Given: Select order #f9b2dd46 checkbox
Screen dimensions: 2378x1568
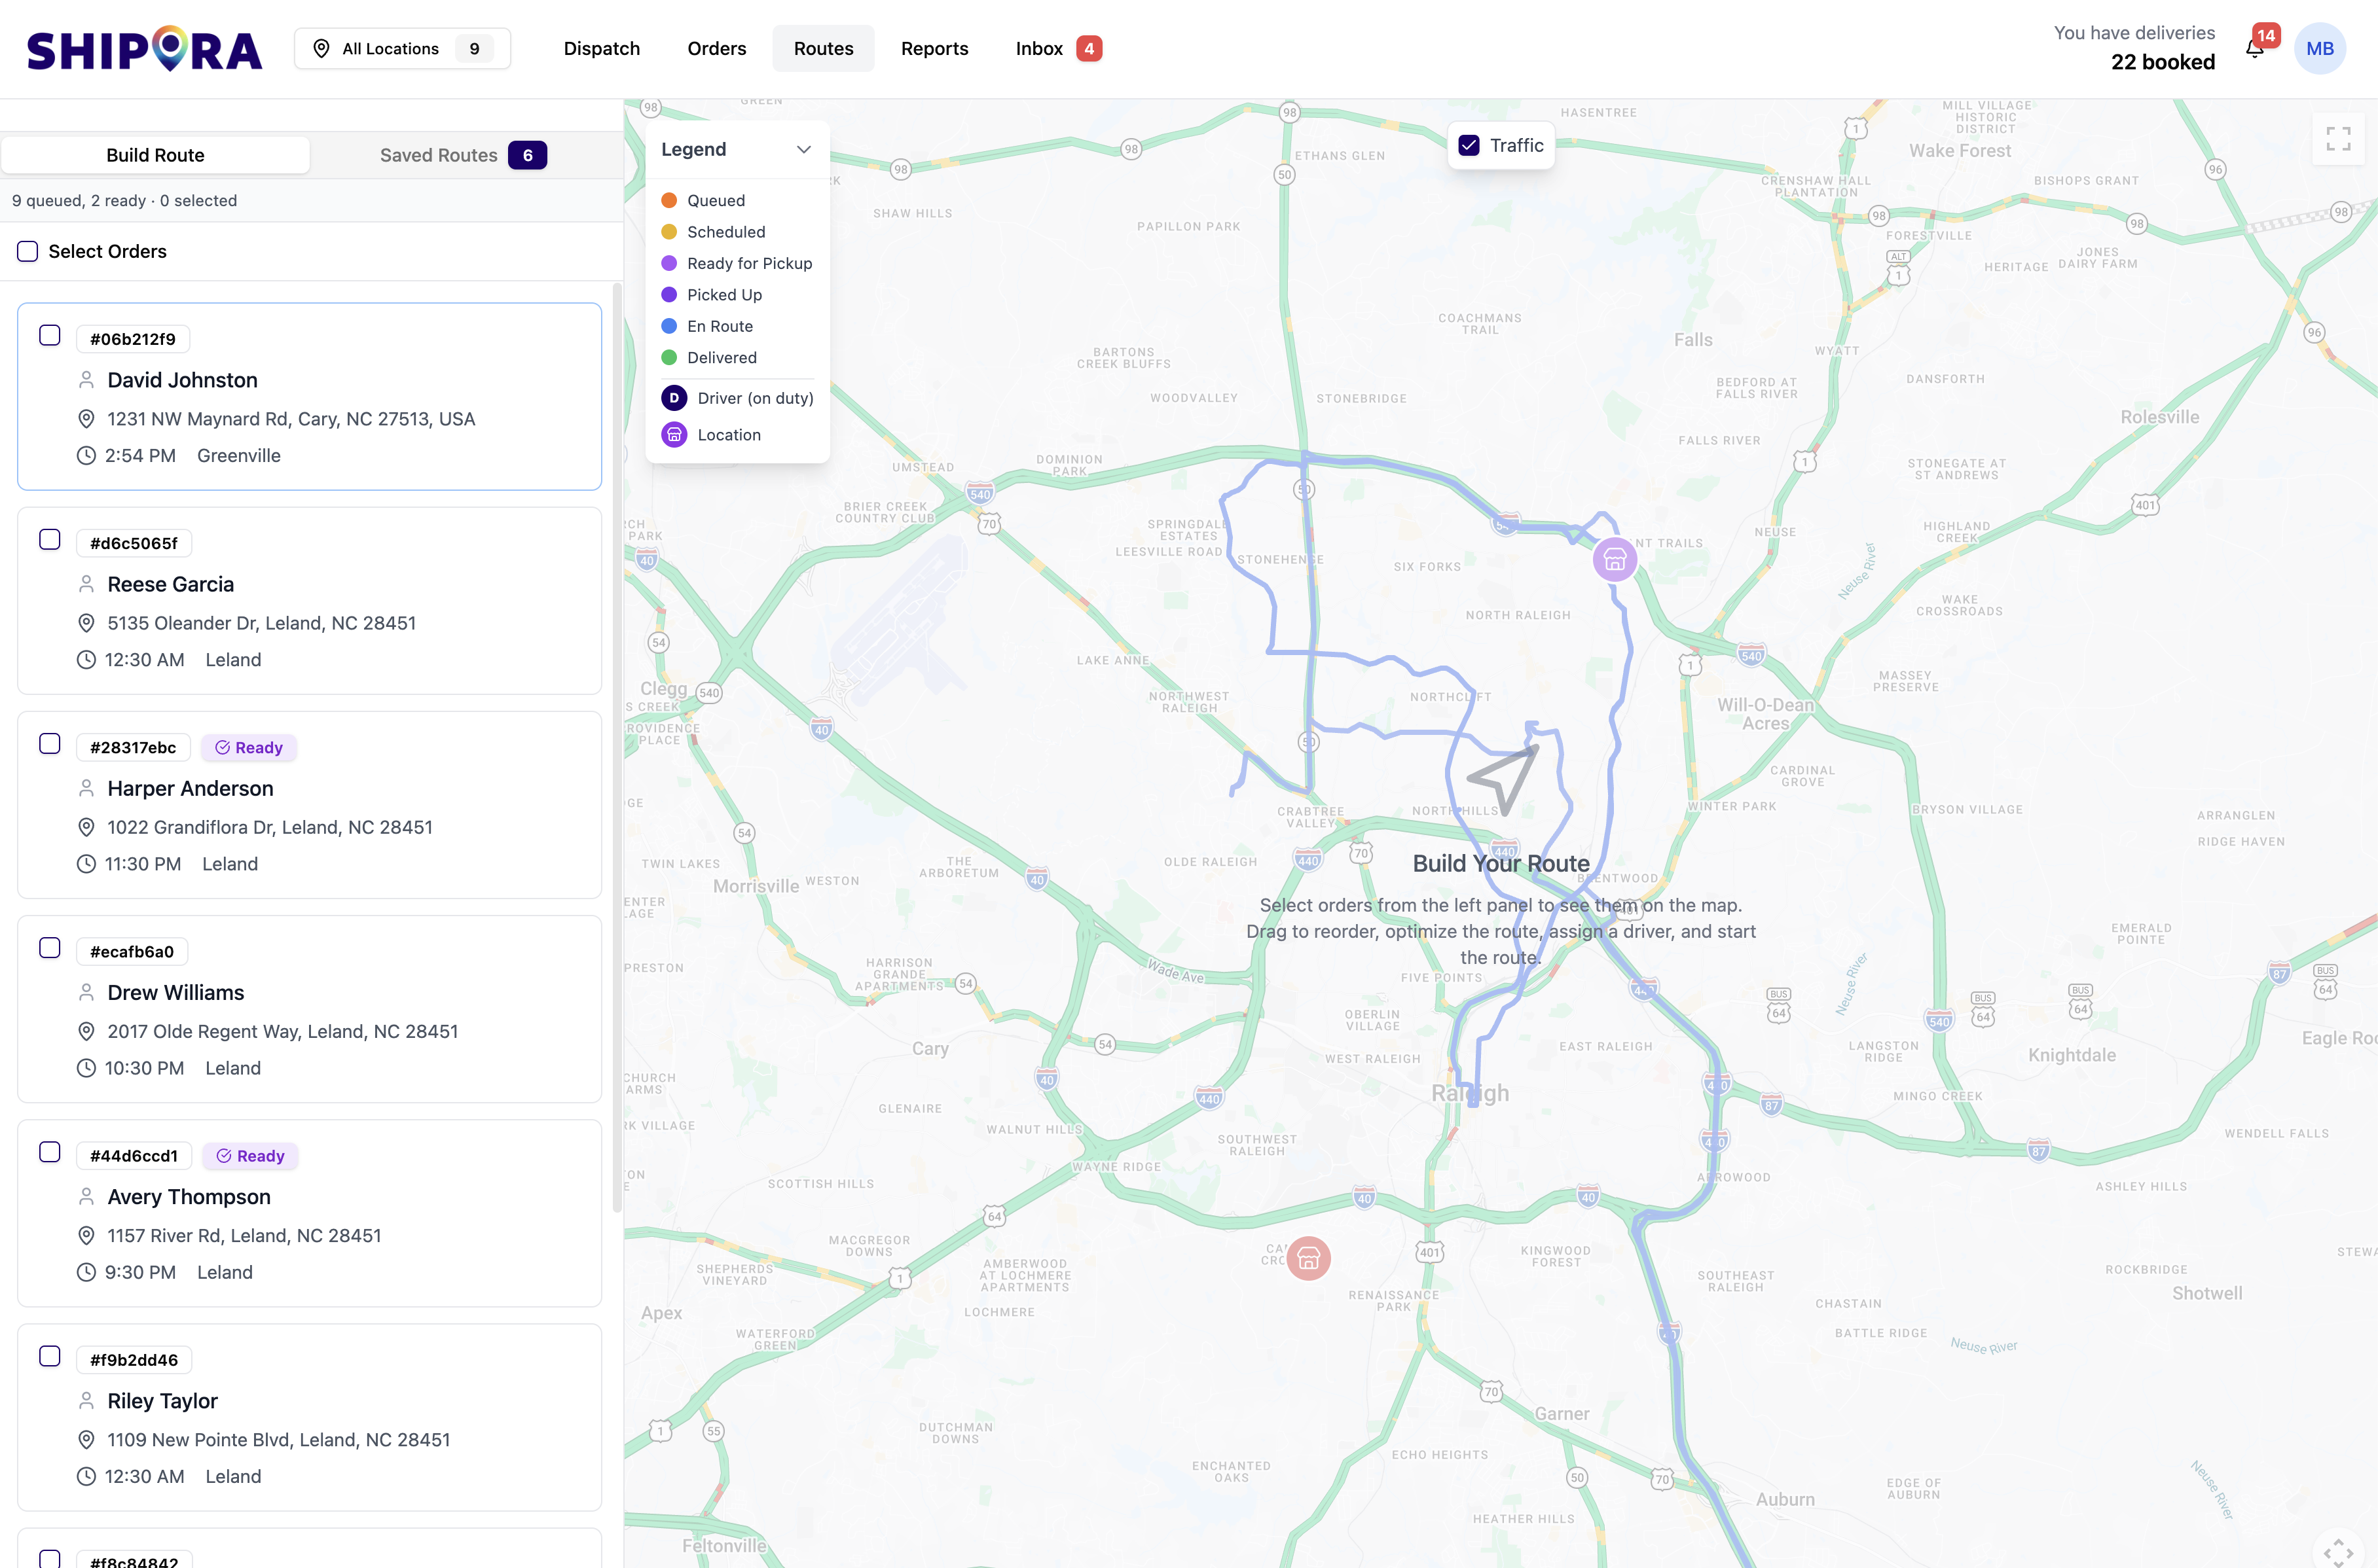Looking at the screenshot, I should tap(50, 1356).
